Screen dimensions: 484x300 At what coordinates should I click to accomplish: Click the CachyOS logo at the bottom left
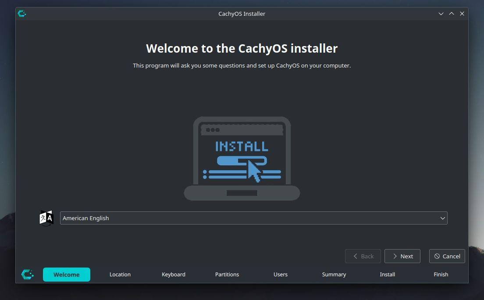tap(28, 274)
